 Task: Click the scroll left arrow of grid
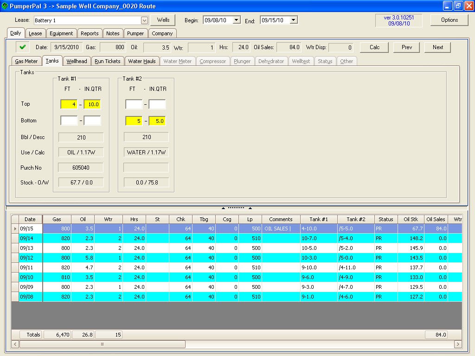(x=15, y=344)
